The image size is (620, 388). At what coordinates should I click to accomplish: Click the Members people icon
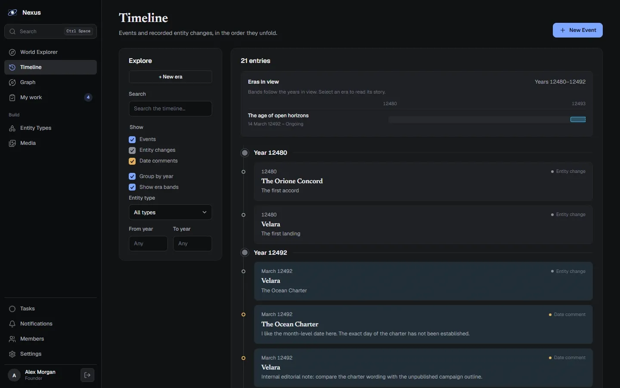click(x=12, y=339)
